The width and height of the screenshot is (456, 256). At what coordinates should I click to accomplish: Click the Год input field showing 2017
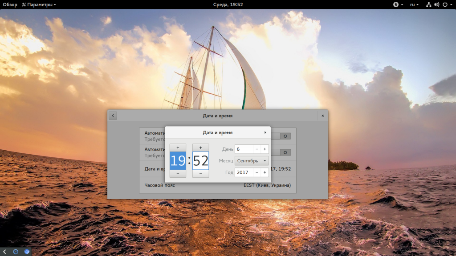coord(244,172)
